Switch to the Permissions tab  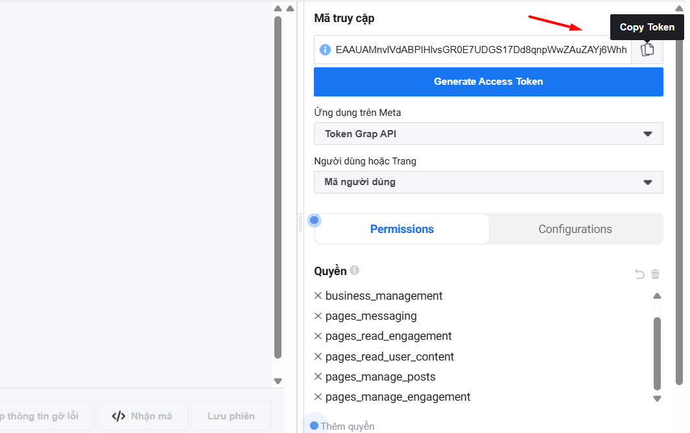(x=402, y=228)
